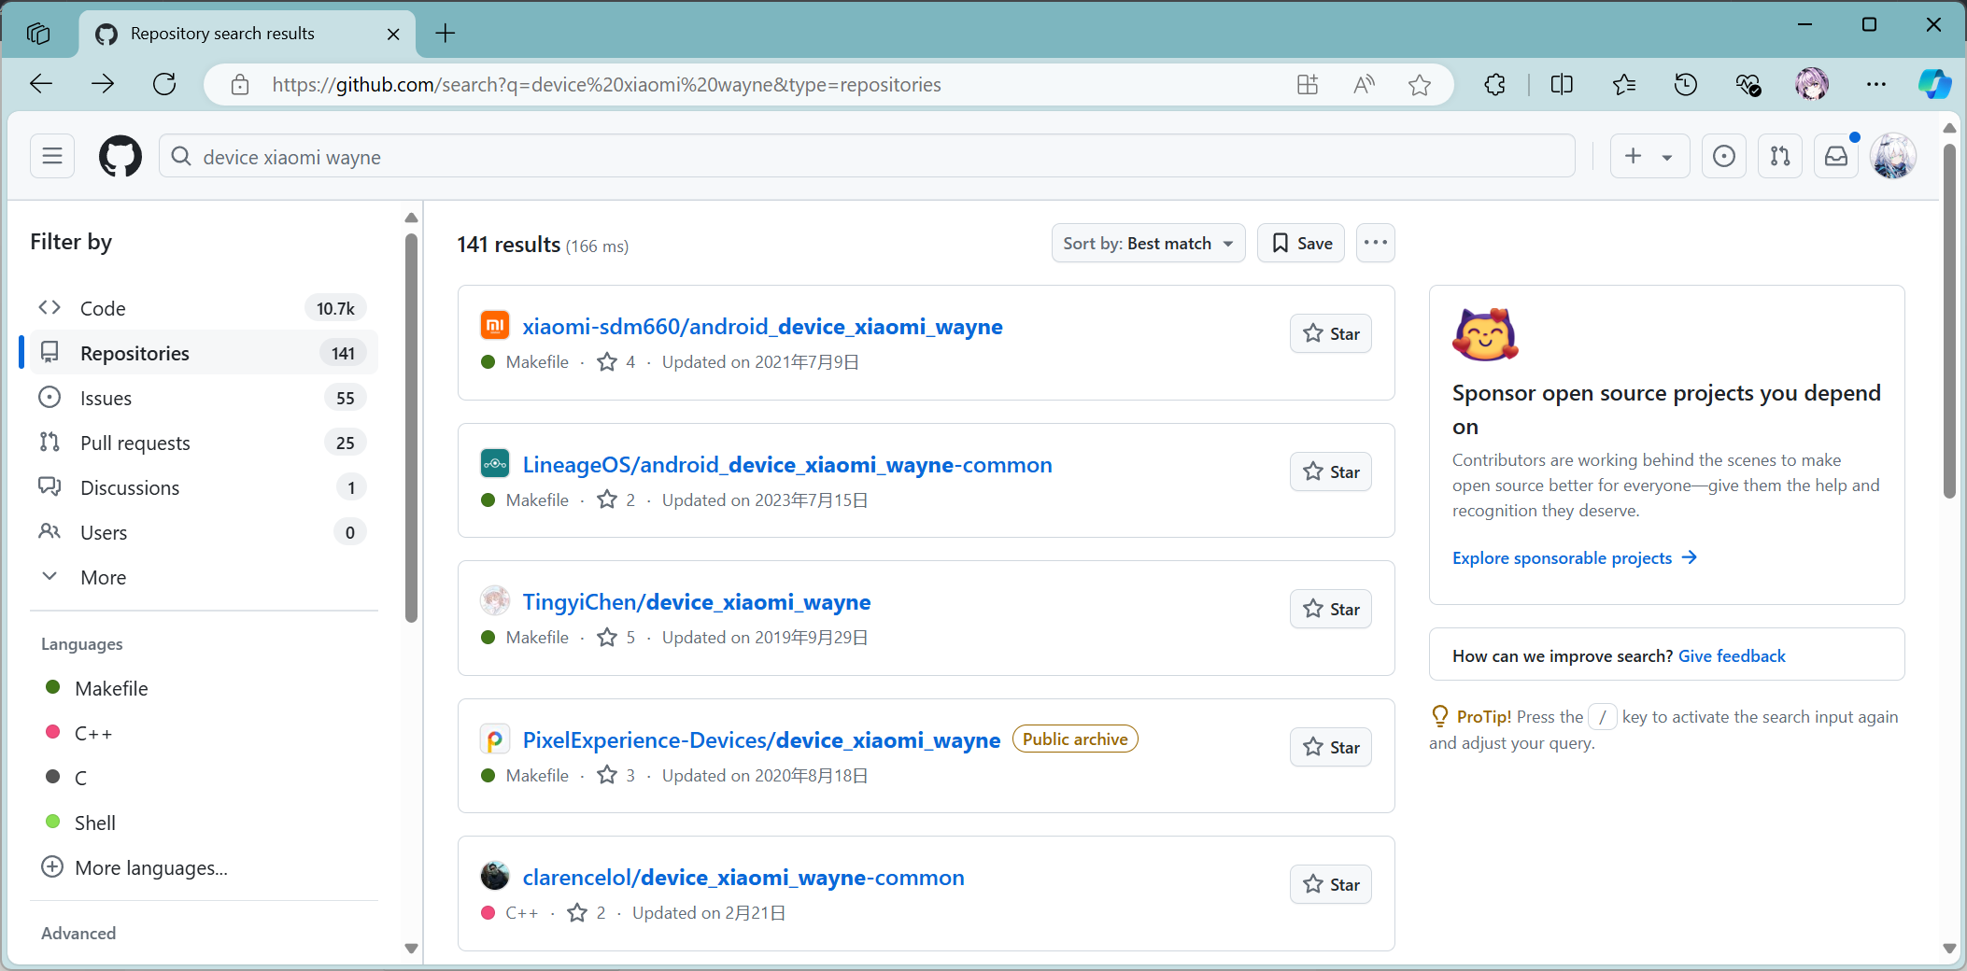The image size is (1967, 971).
Task: Open the tab actions menu icon
Action: [x=38, y=34]
